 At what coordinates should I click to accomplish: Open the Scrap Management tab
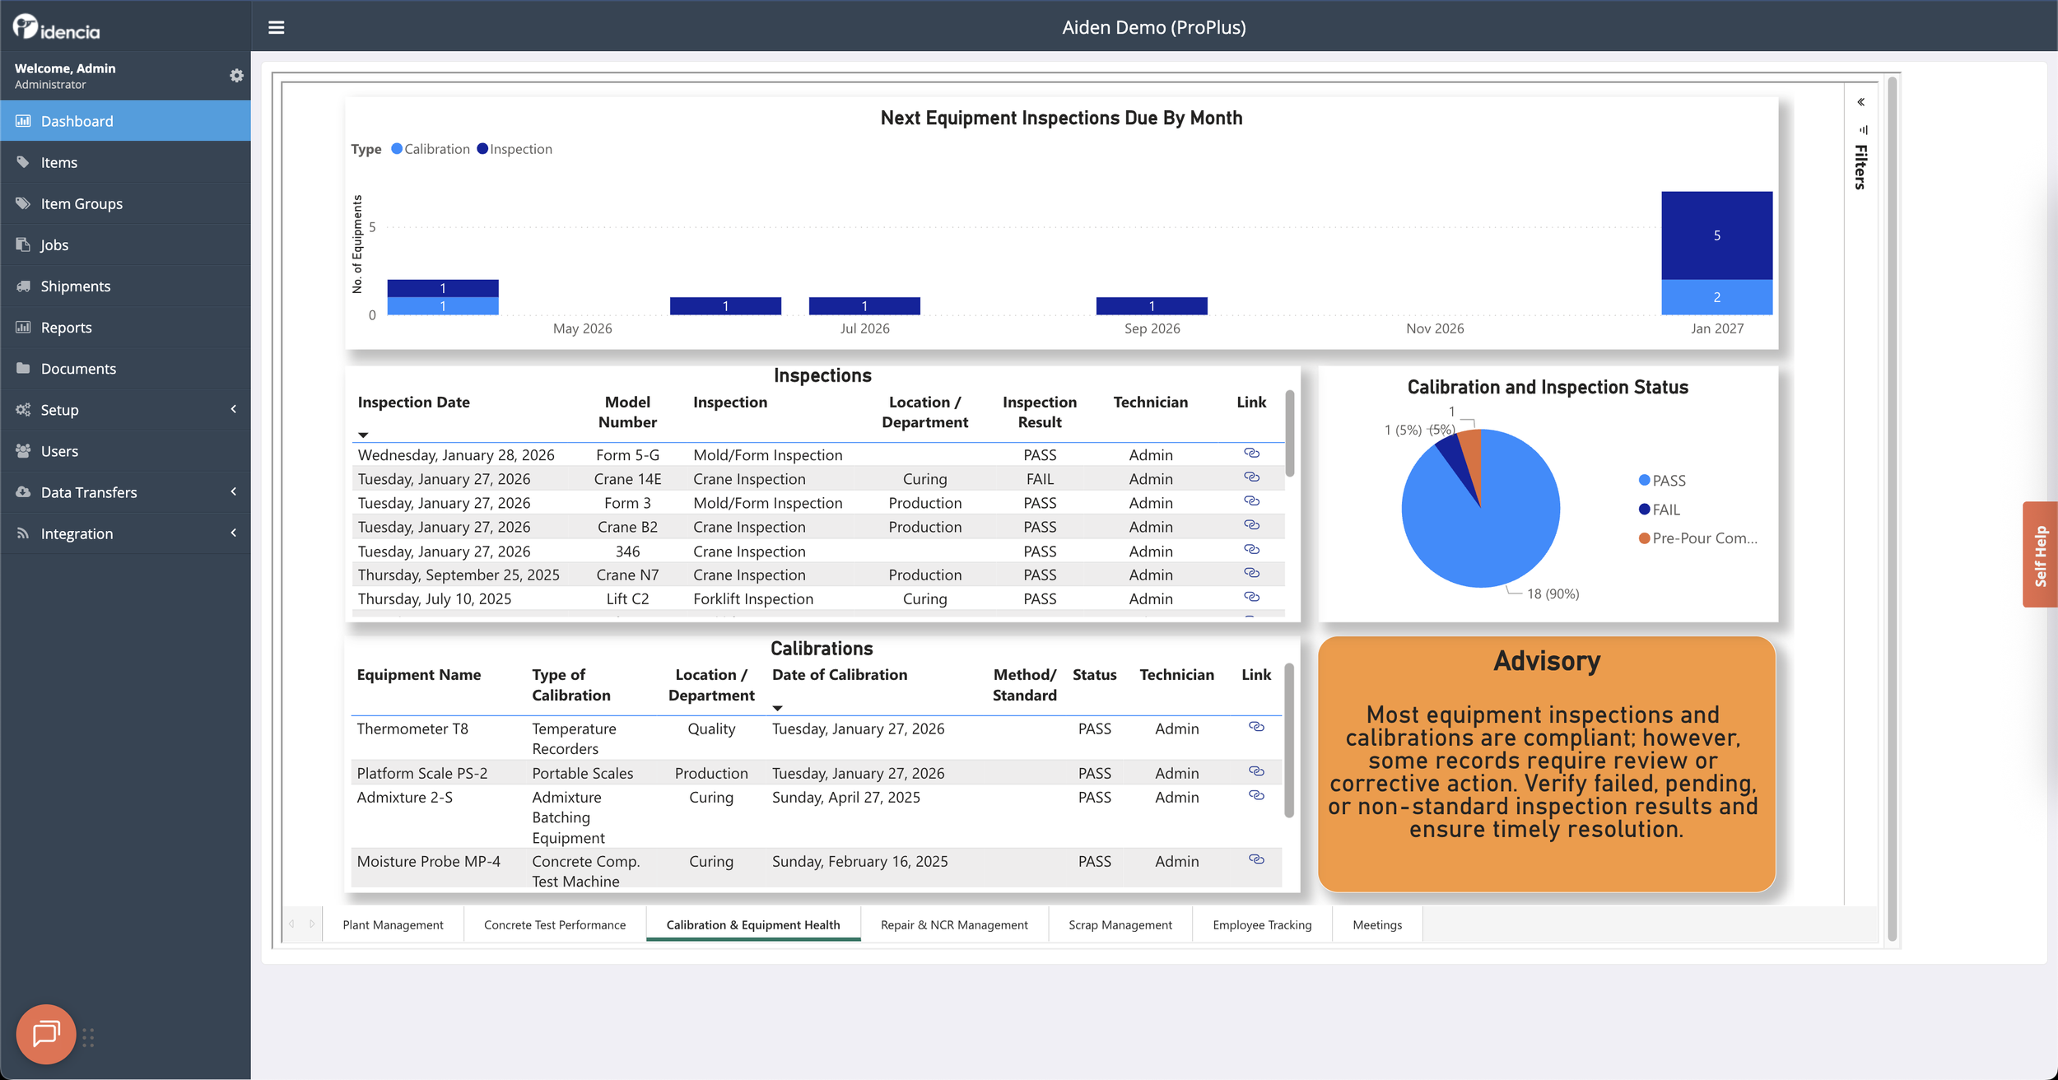click(1120, 924)
